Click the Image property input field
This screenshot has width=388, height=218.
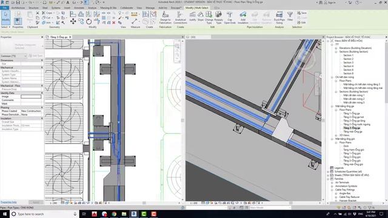tap(31, 97)
